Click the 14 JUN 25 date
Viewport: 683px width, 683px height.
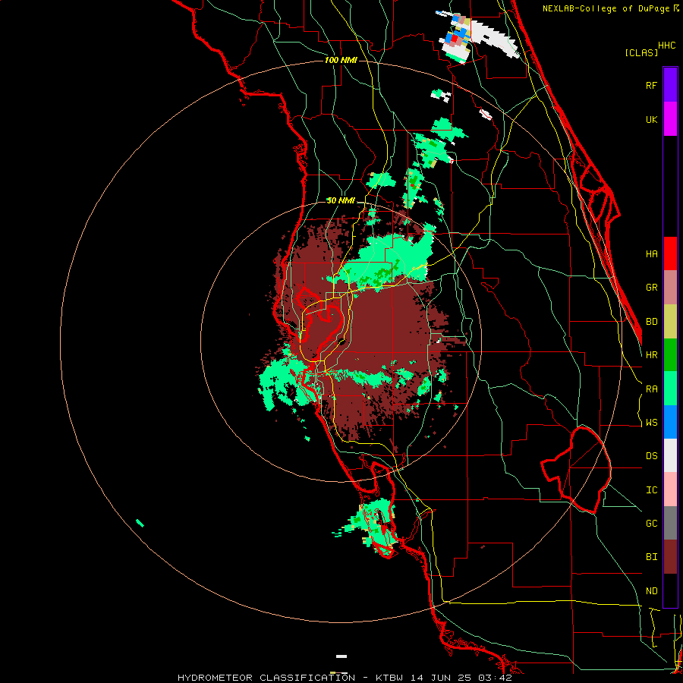coord(440,678)
